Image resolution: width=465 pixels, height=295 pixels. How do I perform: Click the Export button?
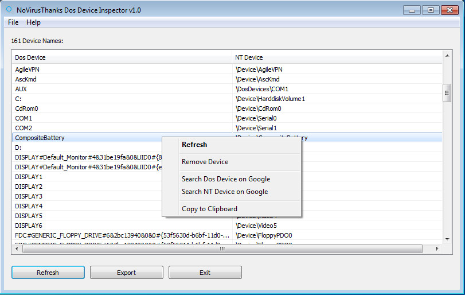coord(127,273)
